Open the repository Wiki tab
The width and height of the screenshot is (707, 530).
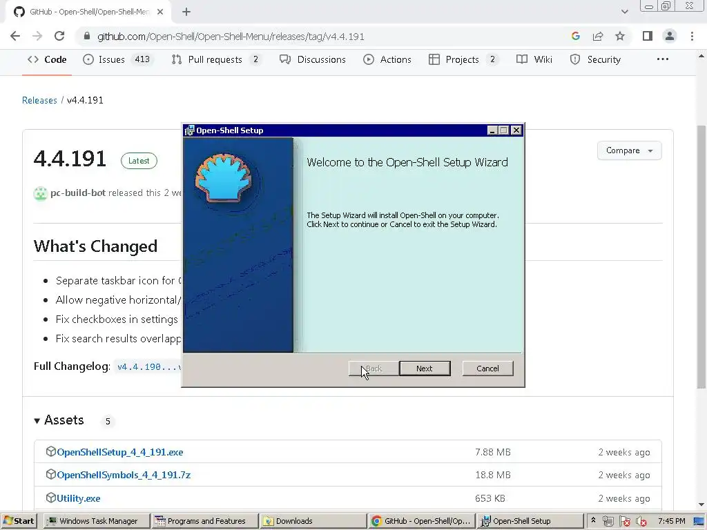click(x=534, y=59)
